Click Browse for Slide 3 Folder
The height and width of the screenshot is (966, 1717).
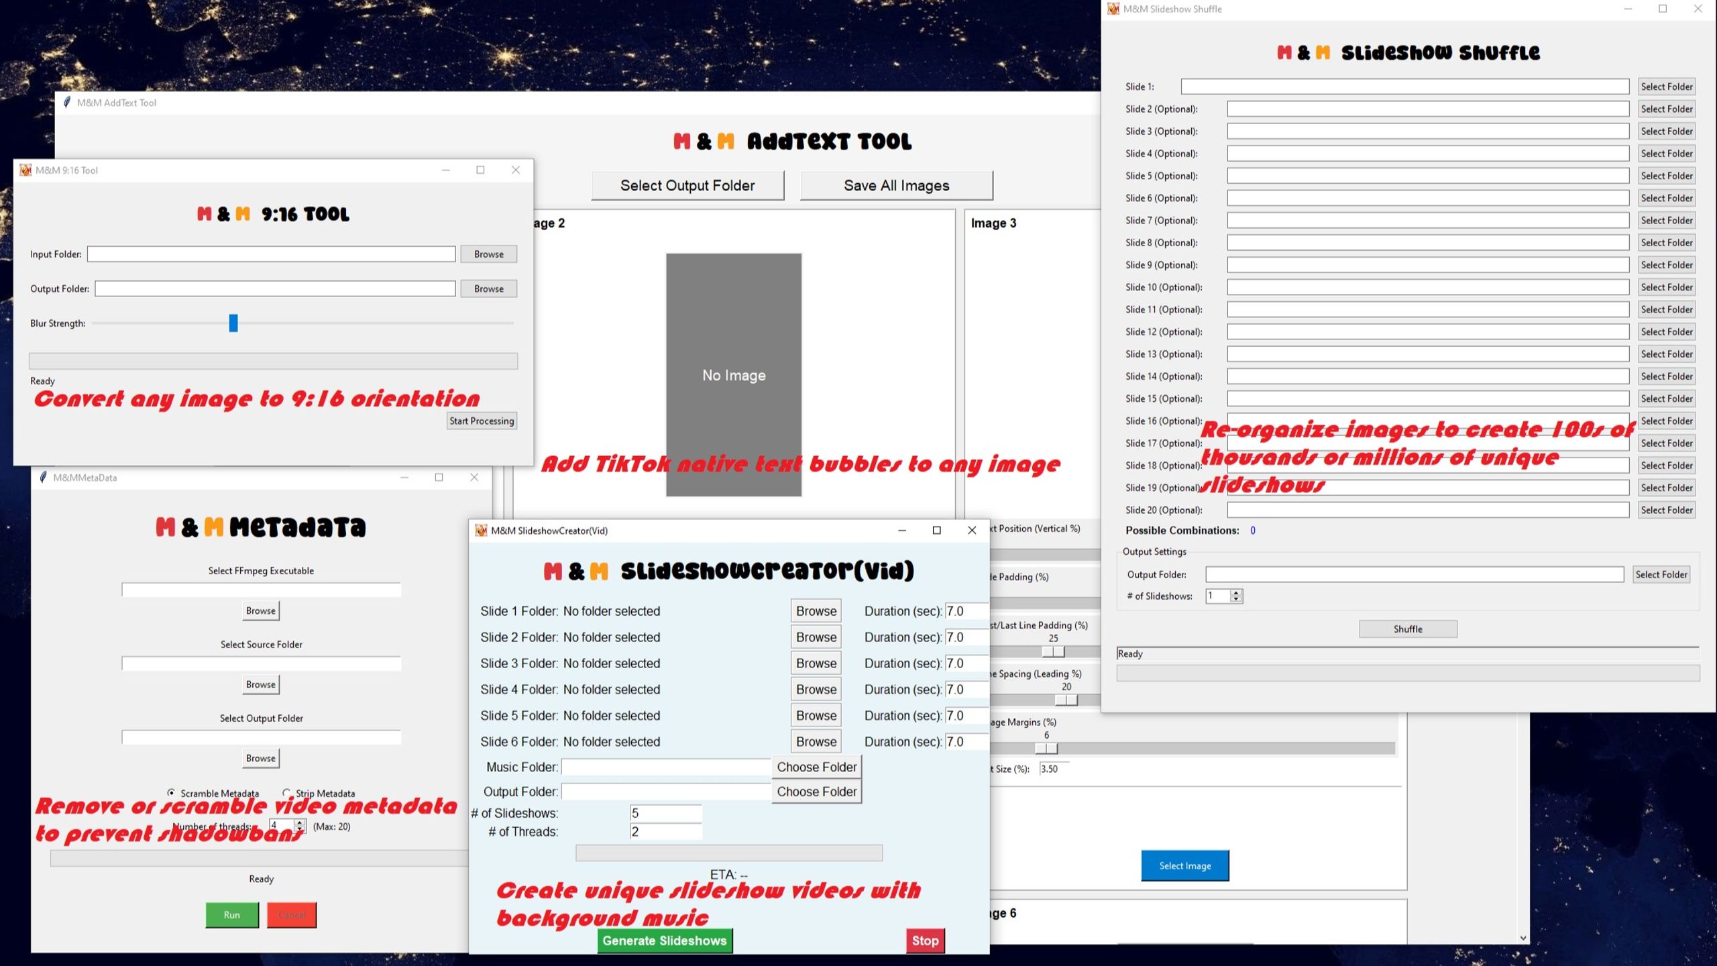[x=816, y=663]
